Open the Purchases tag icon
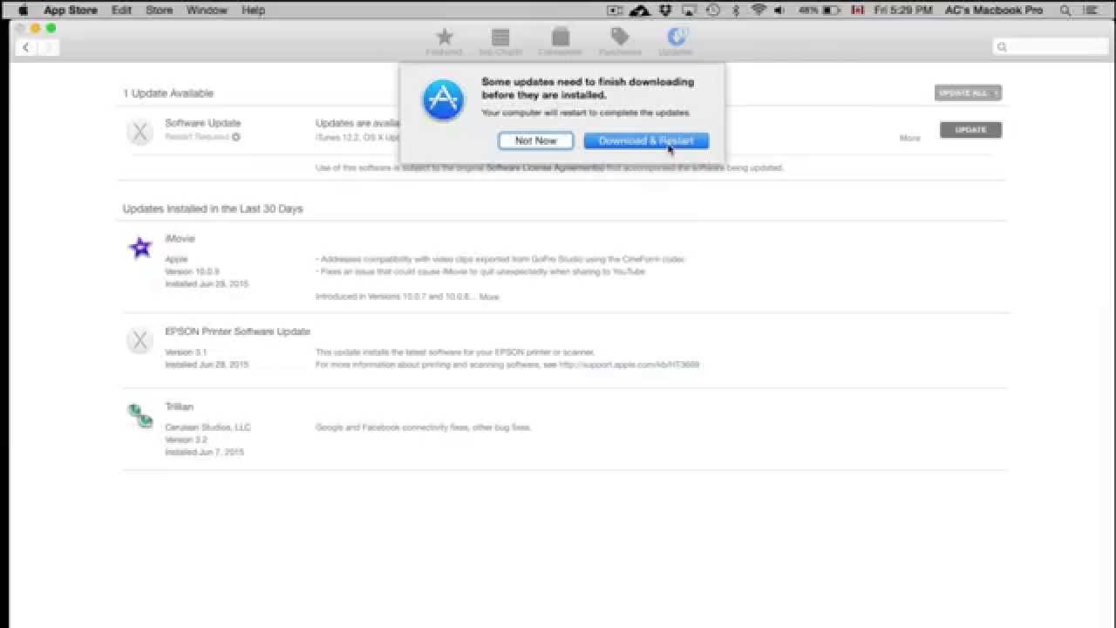Screen dimensions: 1116x628 620,37
